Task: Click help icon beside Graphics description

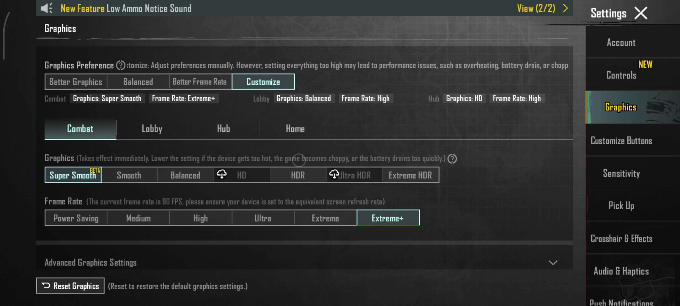Action: [x=452, y=159]
